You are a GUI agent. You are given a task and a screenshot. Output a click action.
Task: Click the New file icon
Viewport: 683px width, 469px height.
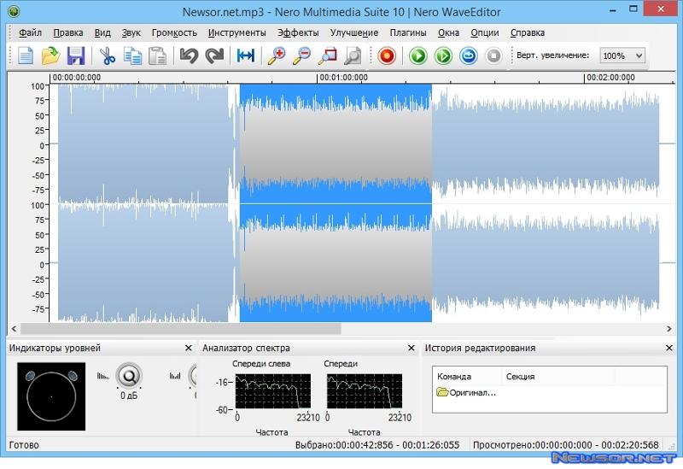coord(26,56)
